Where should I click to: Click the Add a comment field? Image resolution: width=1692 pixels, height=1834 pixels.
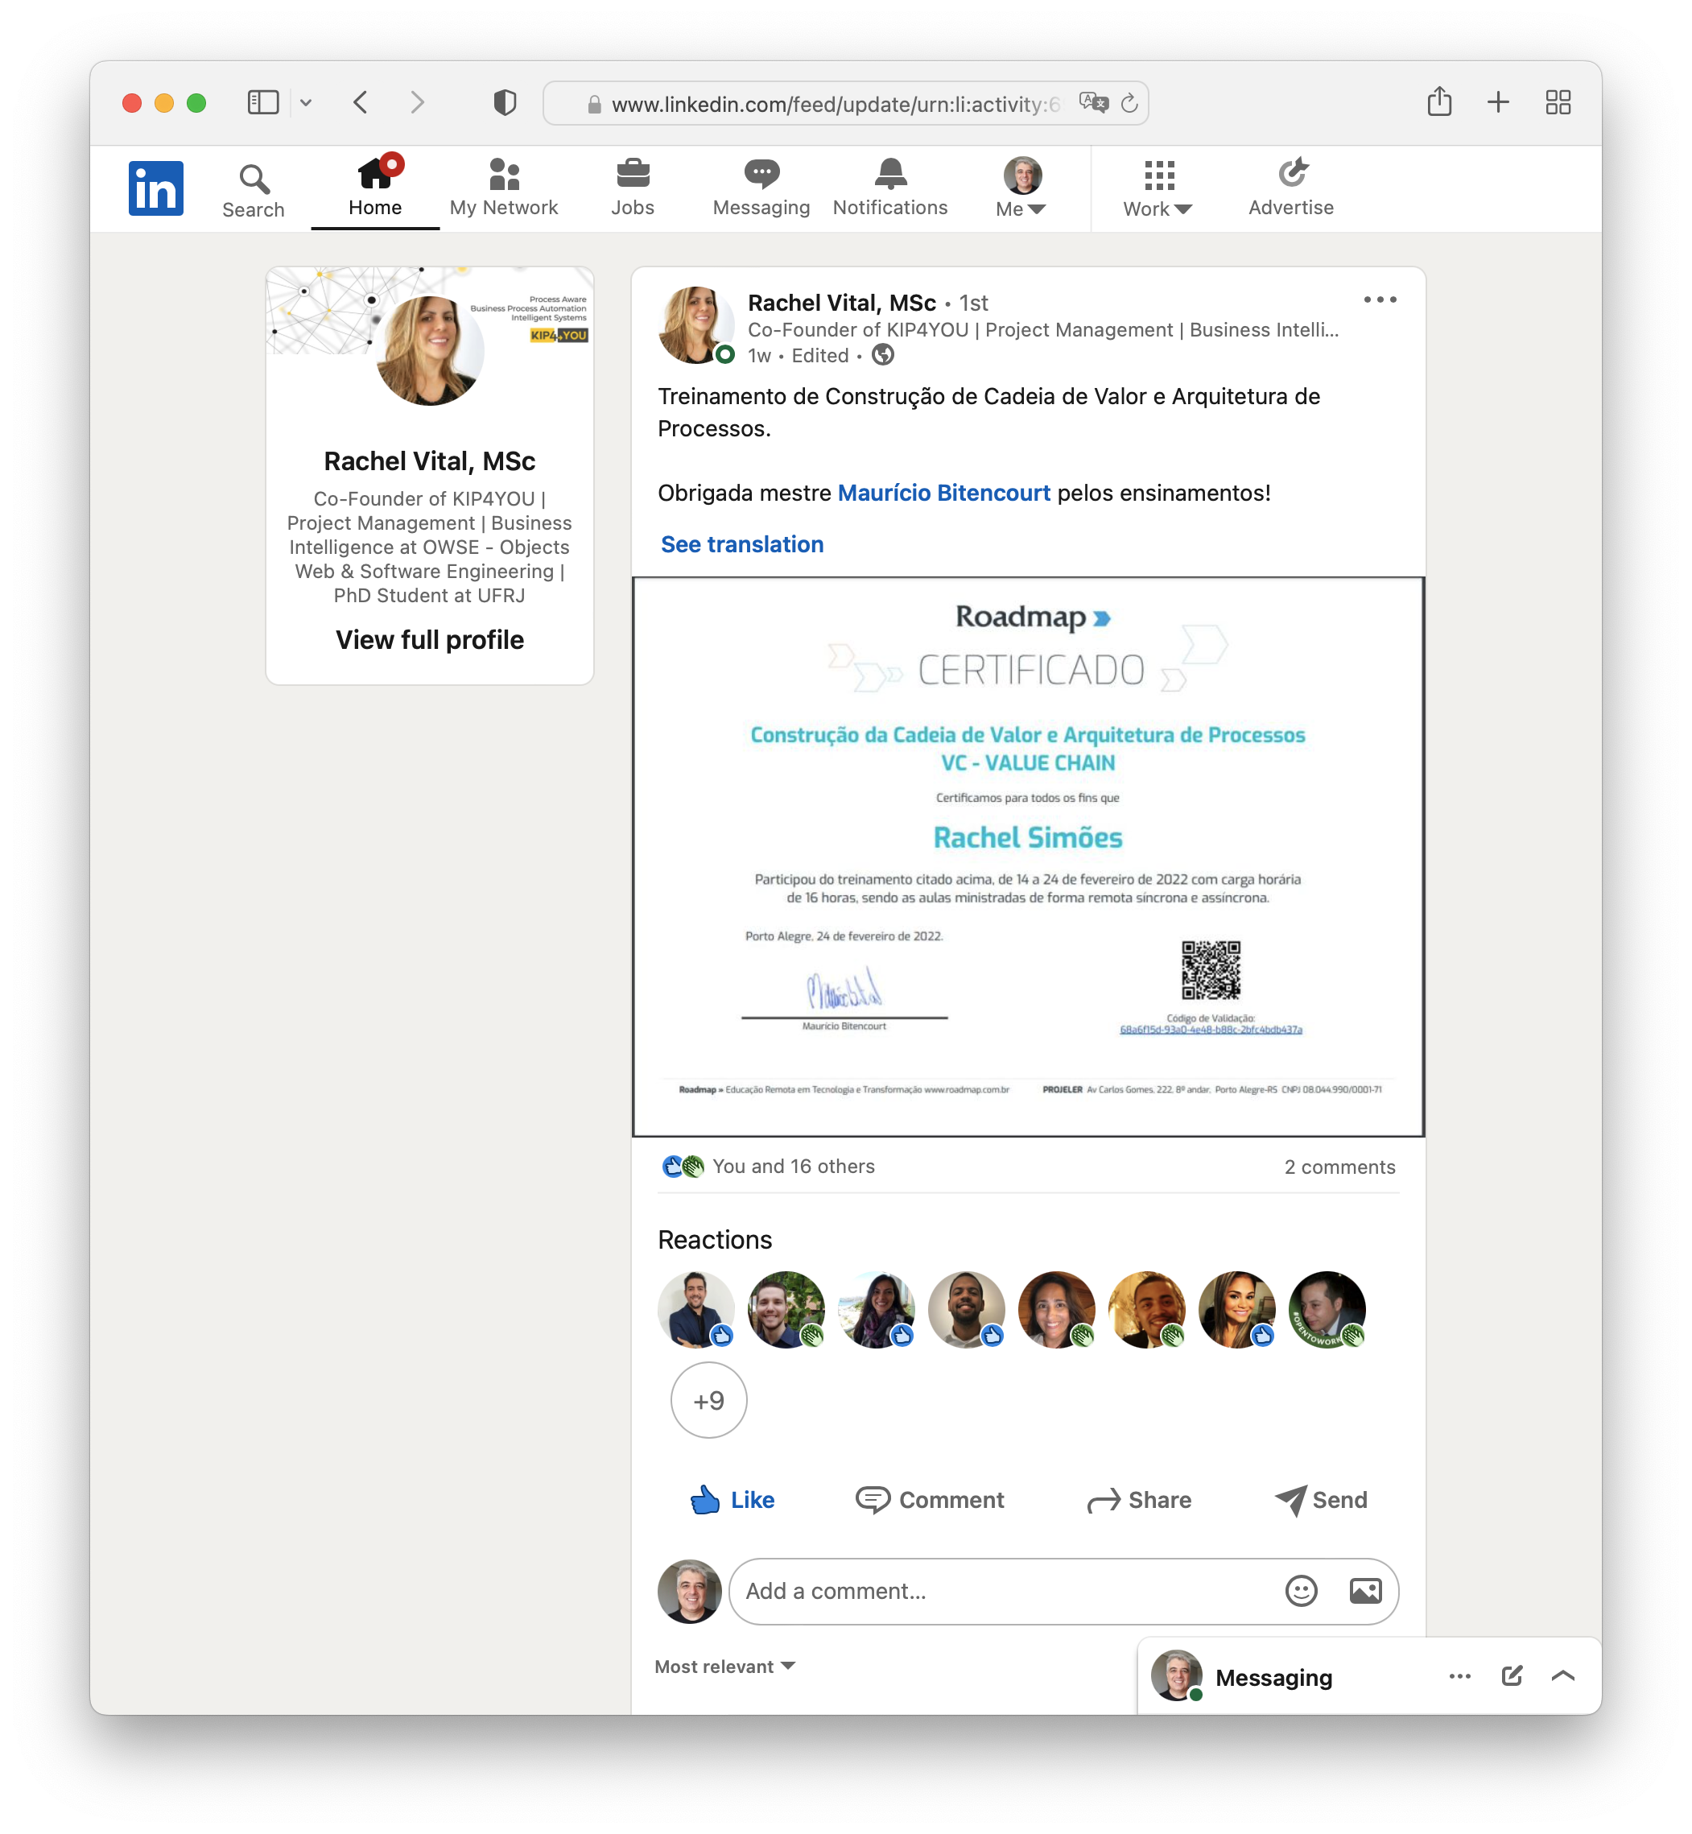pos(1064,1592)
